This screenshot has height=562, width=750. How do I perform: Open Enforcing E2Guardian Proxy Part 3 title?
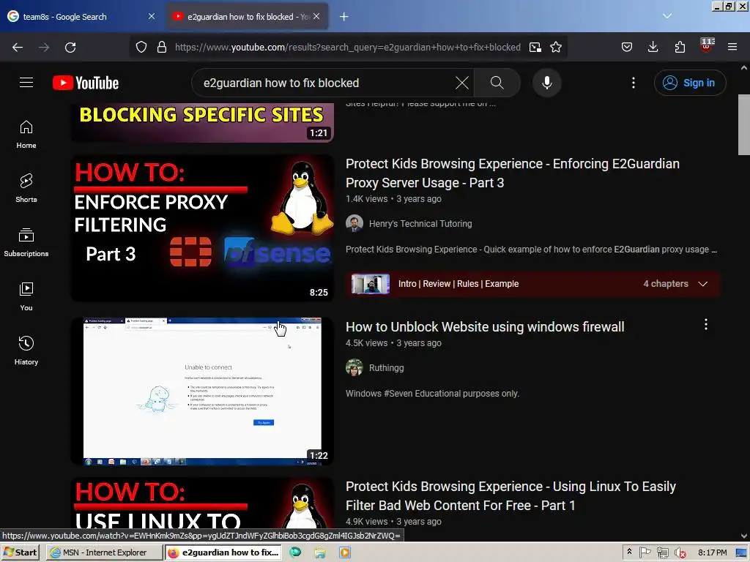tap(512, 173)
